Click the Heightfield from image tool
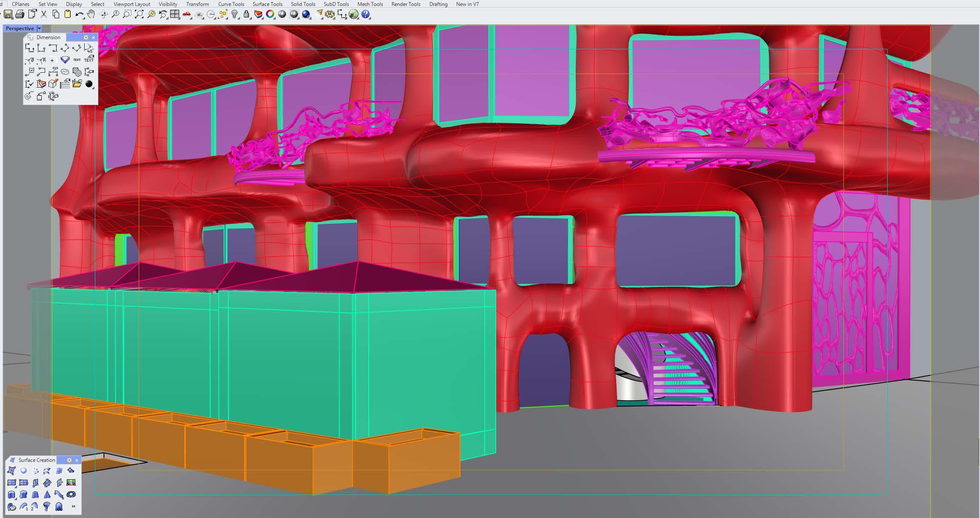 point(71,483)
